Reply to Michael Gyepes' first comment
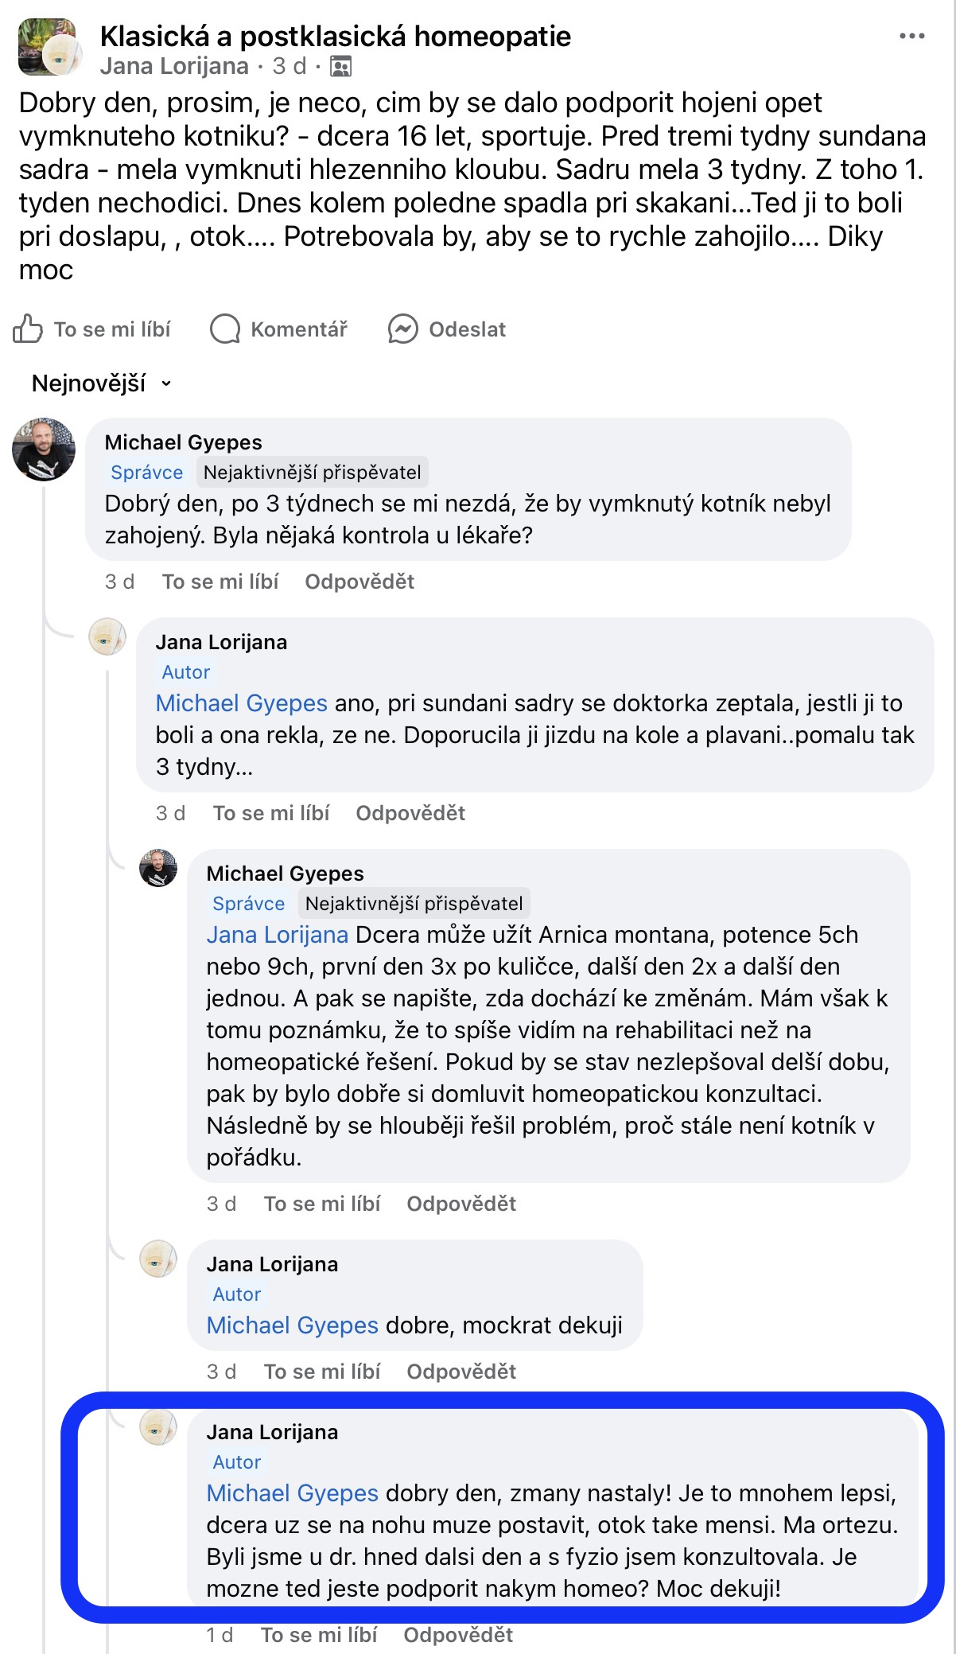Screen dimensions: 956x1654 (359, 582)
